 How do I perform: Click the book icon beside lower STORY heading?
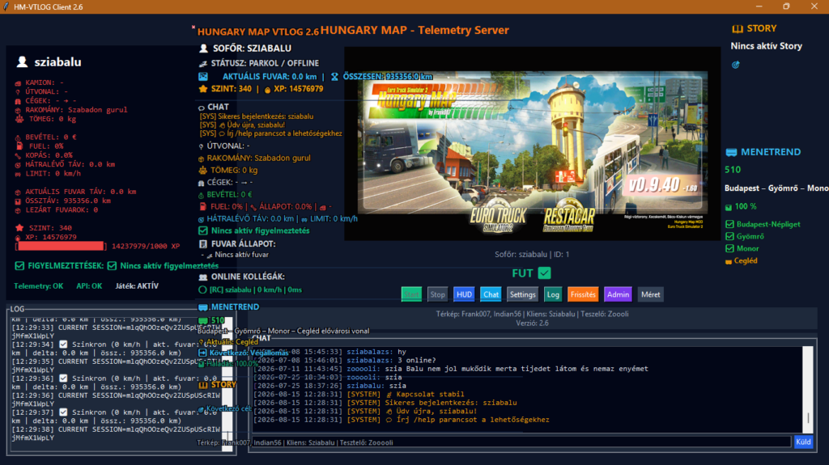point(203,385)
